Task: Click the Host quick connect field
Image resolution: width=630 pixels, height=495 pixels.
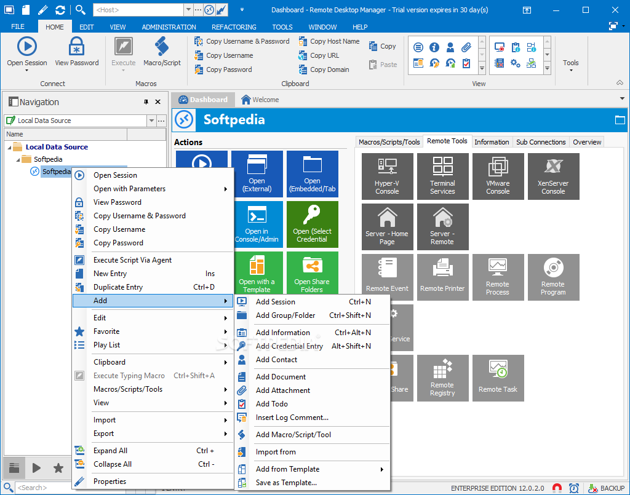Action: tap(138, 10)
